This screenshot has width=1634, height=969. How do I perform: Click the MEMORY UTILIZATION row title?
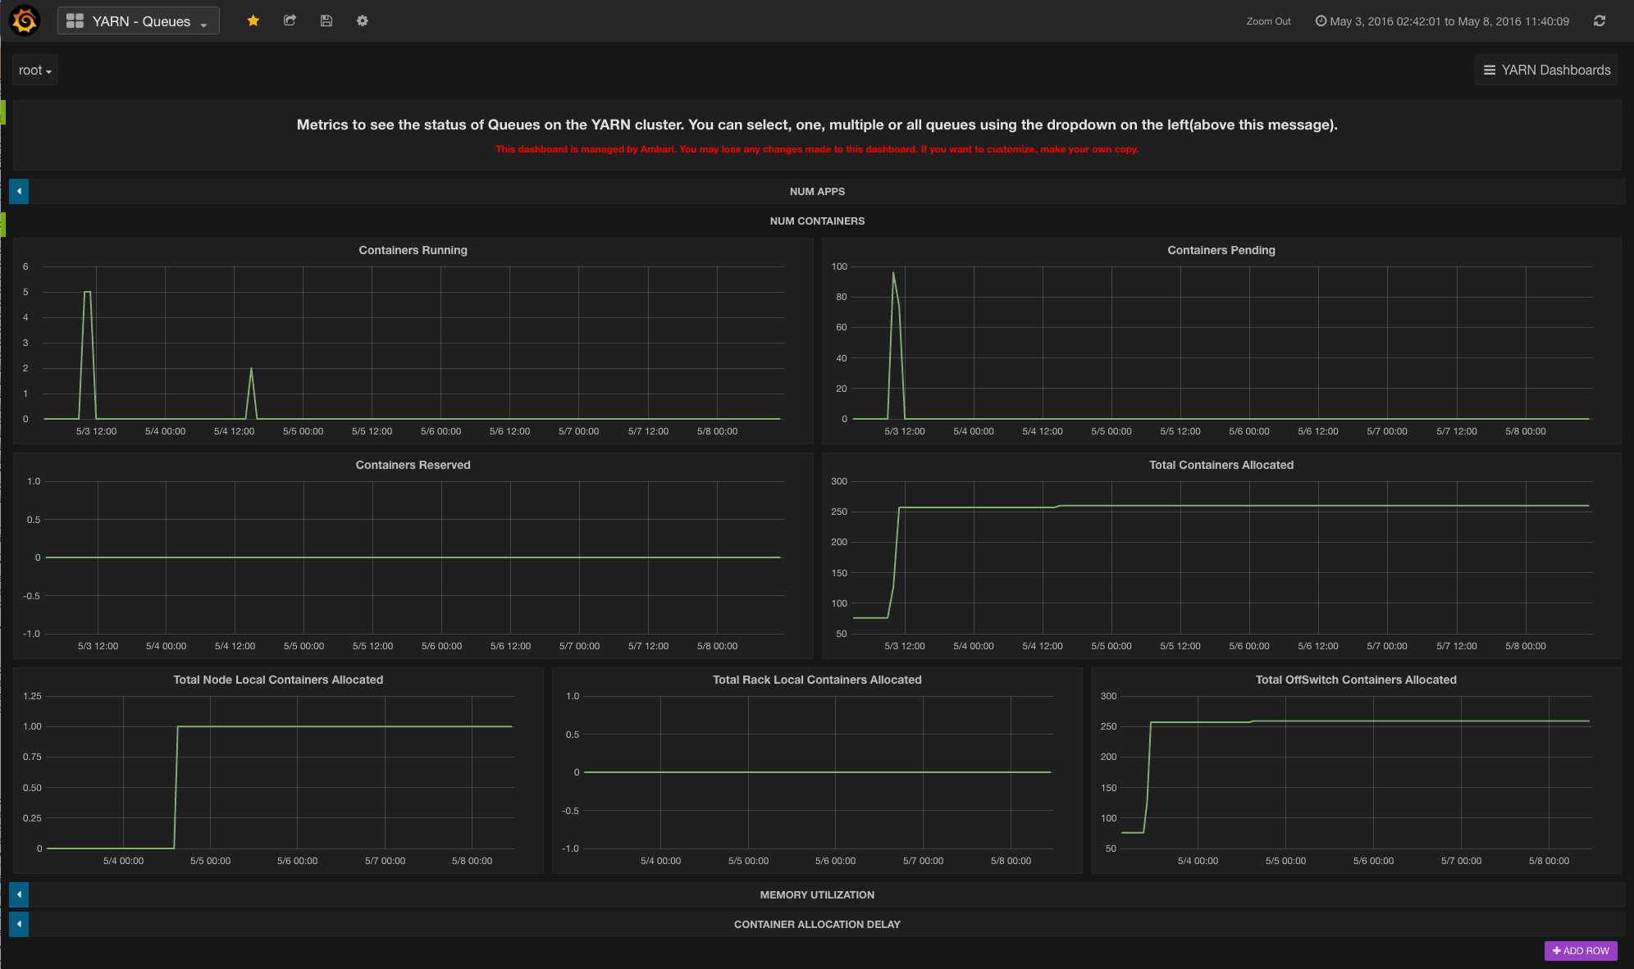point(817,895)
